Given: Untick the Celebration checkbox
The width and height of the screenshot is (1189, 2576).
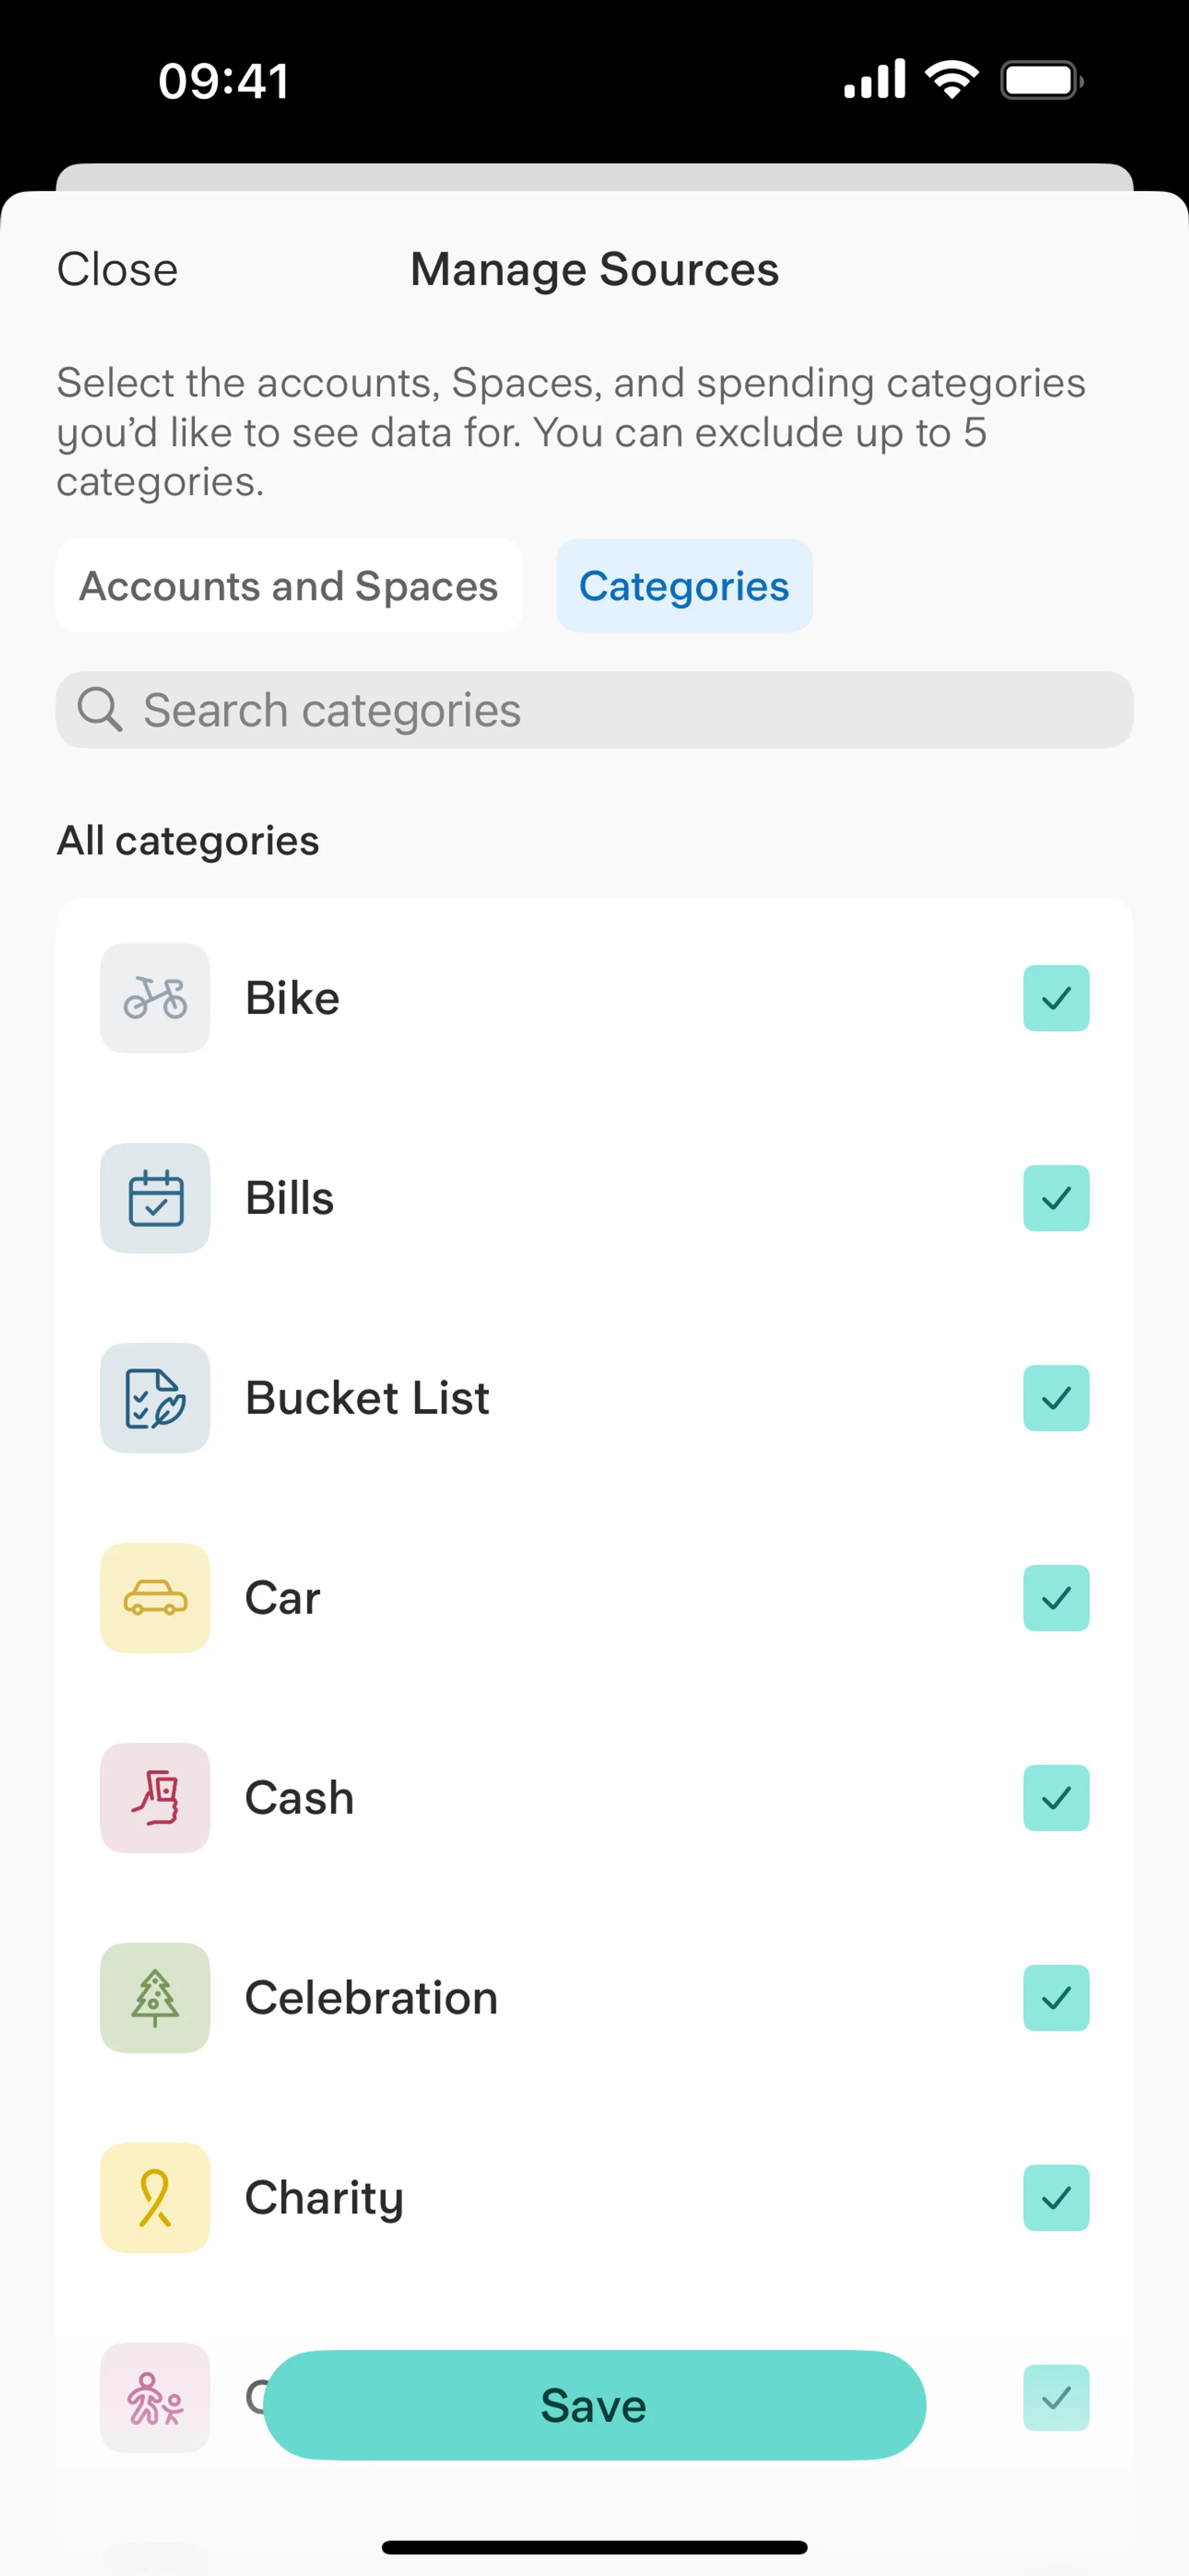Looking at the screenshot, I should tap(1056, 1998).
